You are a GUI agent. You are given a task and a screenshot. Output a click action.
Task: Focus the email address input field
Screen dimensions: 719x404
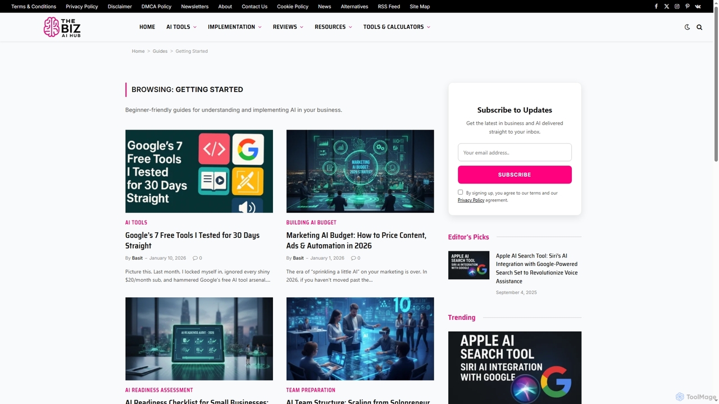point(515,153)
